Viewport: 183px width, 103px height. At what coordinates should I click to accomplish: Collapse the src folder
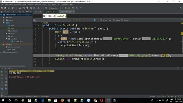[4, 23]
